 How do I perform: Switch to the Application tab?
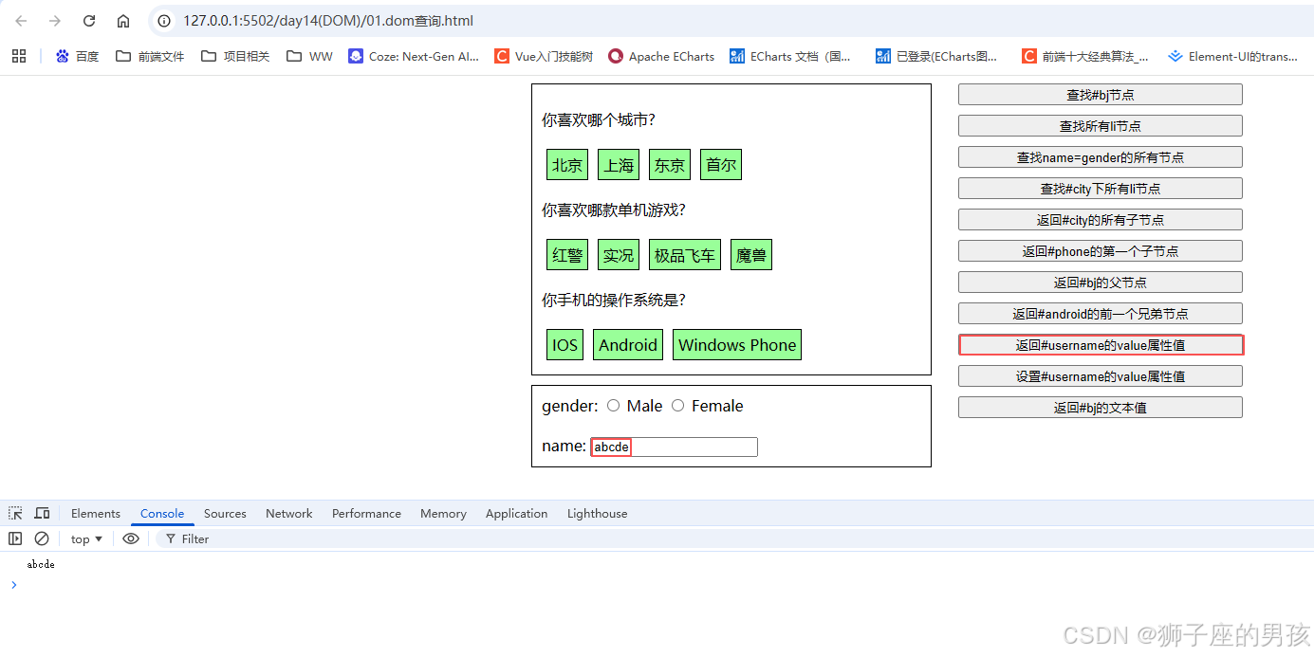516,513
